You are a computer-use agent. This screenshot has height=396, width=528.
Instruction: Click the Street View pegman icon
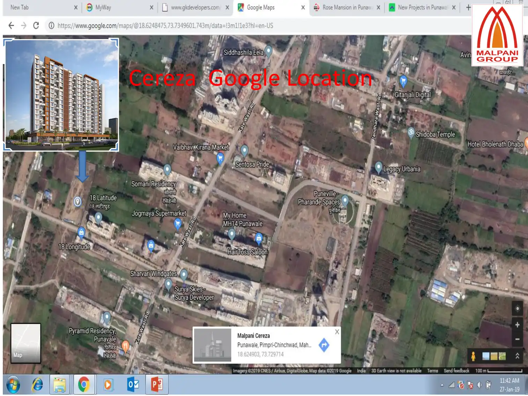coord(473,356)
